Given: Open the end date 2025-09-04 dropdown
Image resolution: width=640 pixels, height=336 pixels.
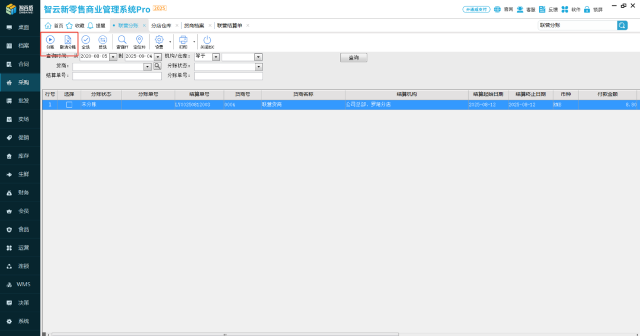Looking at the screenshot, I should click(x=158, y=57).
